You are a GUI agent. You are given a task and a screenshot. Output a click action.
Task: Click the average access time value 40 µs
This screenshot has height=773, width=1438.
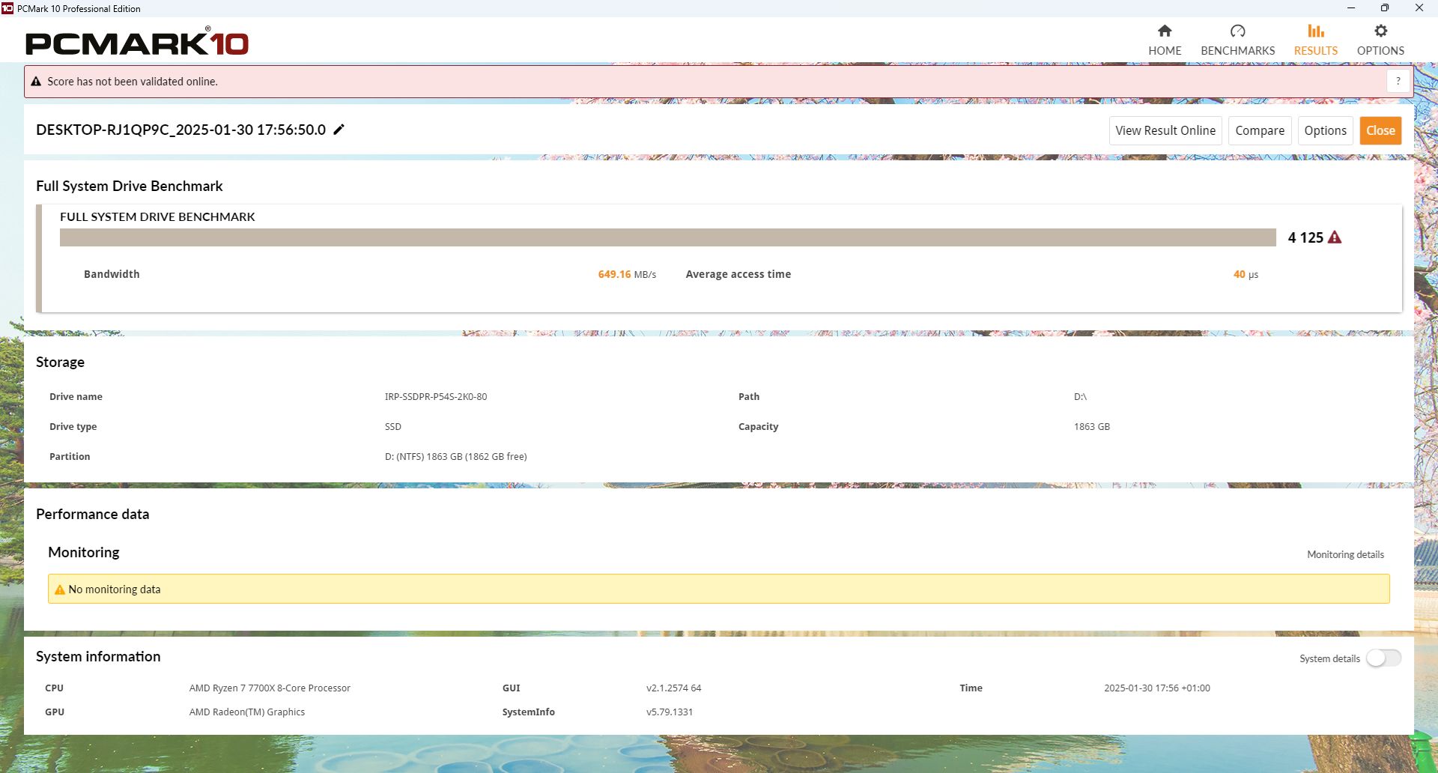[1246, 274]
